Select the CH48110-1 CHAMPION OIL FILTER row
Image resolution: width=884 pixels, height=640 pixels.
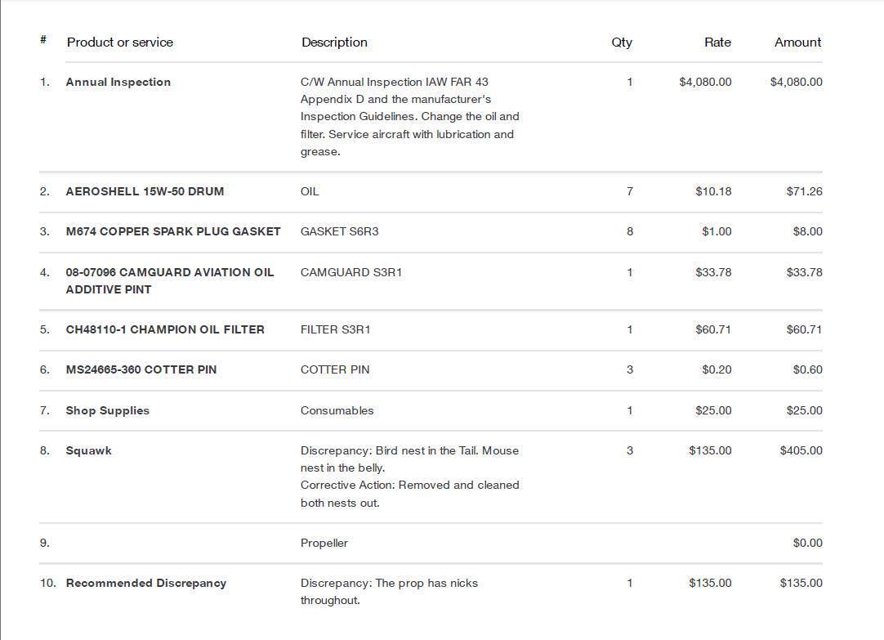pyautogui.click(x=431, y=329)
